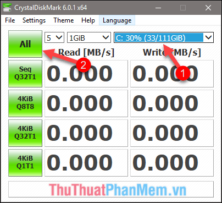The height and width of the screenshot is (203, 222).
Task: Run all benchmarks with the All button
Action: (x=25, y=44)
